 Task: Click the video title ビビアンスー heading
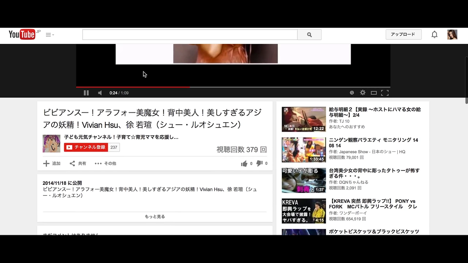152,118
